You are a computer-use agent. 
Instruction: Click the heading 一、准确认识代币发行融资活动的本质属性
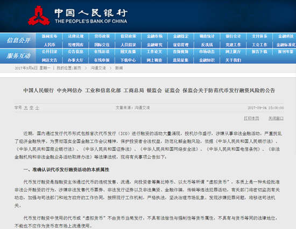click(x=66, y=169)
